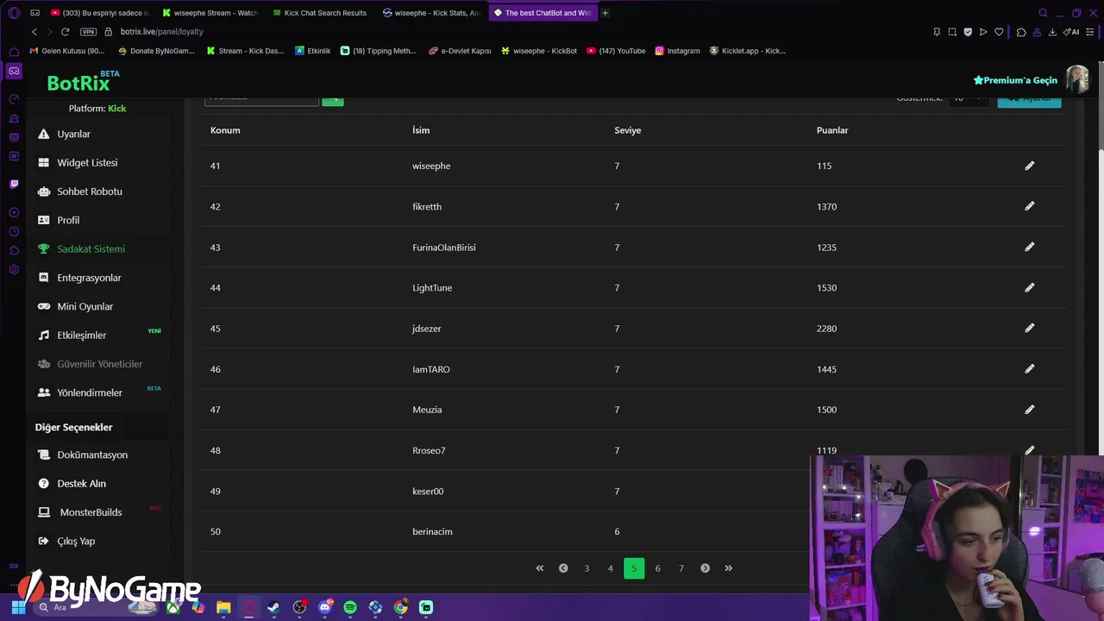Click Premium'a Geçin link

tap(1015, 80)
